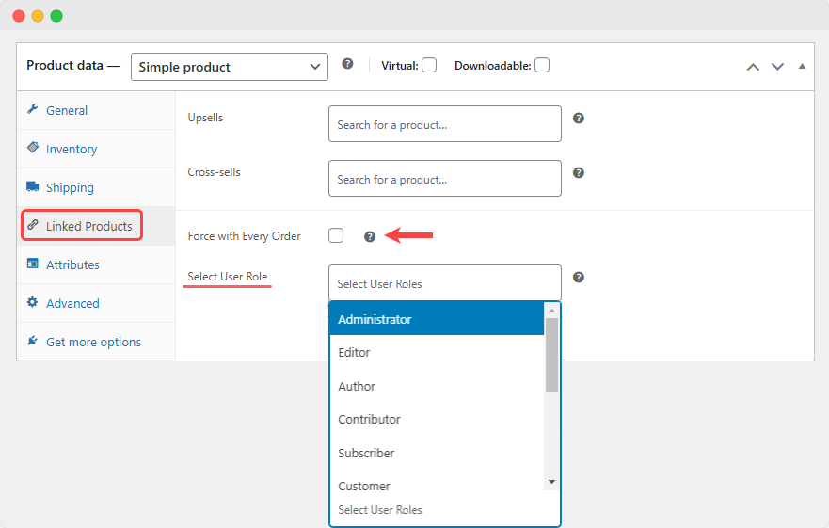Check the Force with Every Order box
Screen dimensions: 829x528
tap(336, 236)
